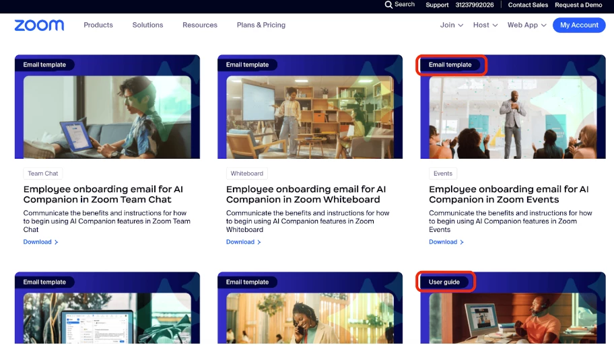Image resolution: width=614 pixels, height=349 pixels.
Task: Expand the Web App dropdown
Action: pos(526,25)
